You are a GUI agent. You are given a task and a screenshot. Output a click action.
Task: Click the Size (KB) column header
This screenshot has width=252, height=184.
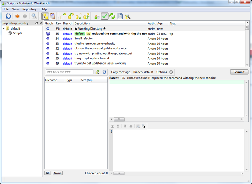94,80
